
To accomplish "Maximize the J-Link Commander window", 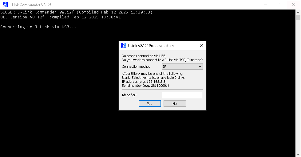I will click(x=279, y=5).
